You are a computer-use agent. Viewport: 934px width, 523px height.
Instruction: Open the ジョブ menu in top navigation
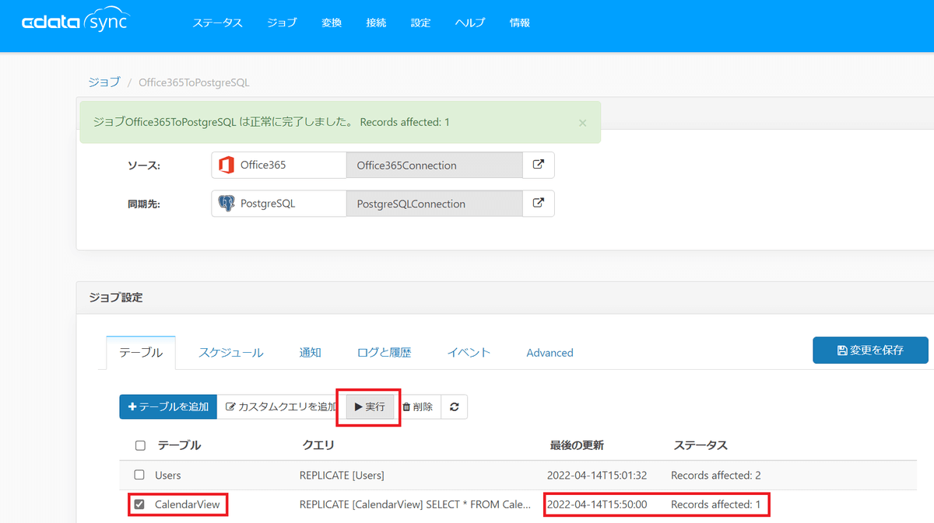point(282,23)
